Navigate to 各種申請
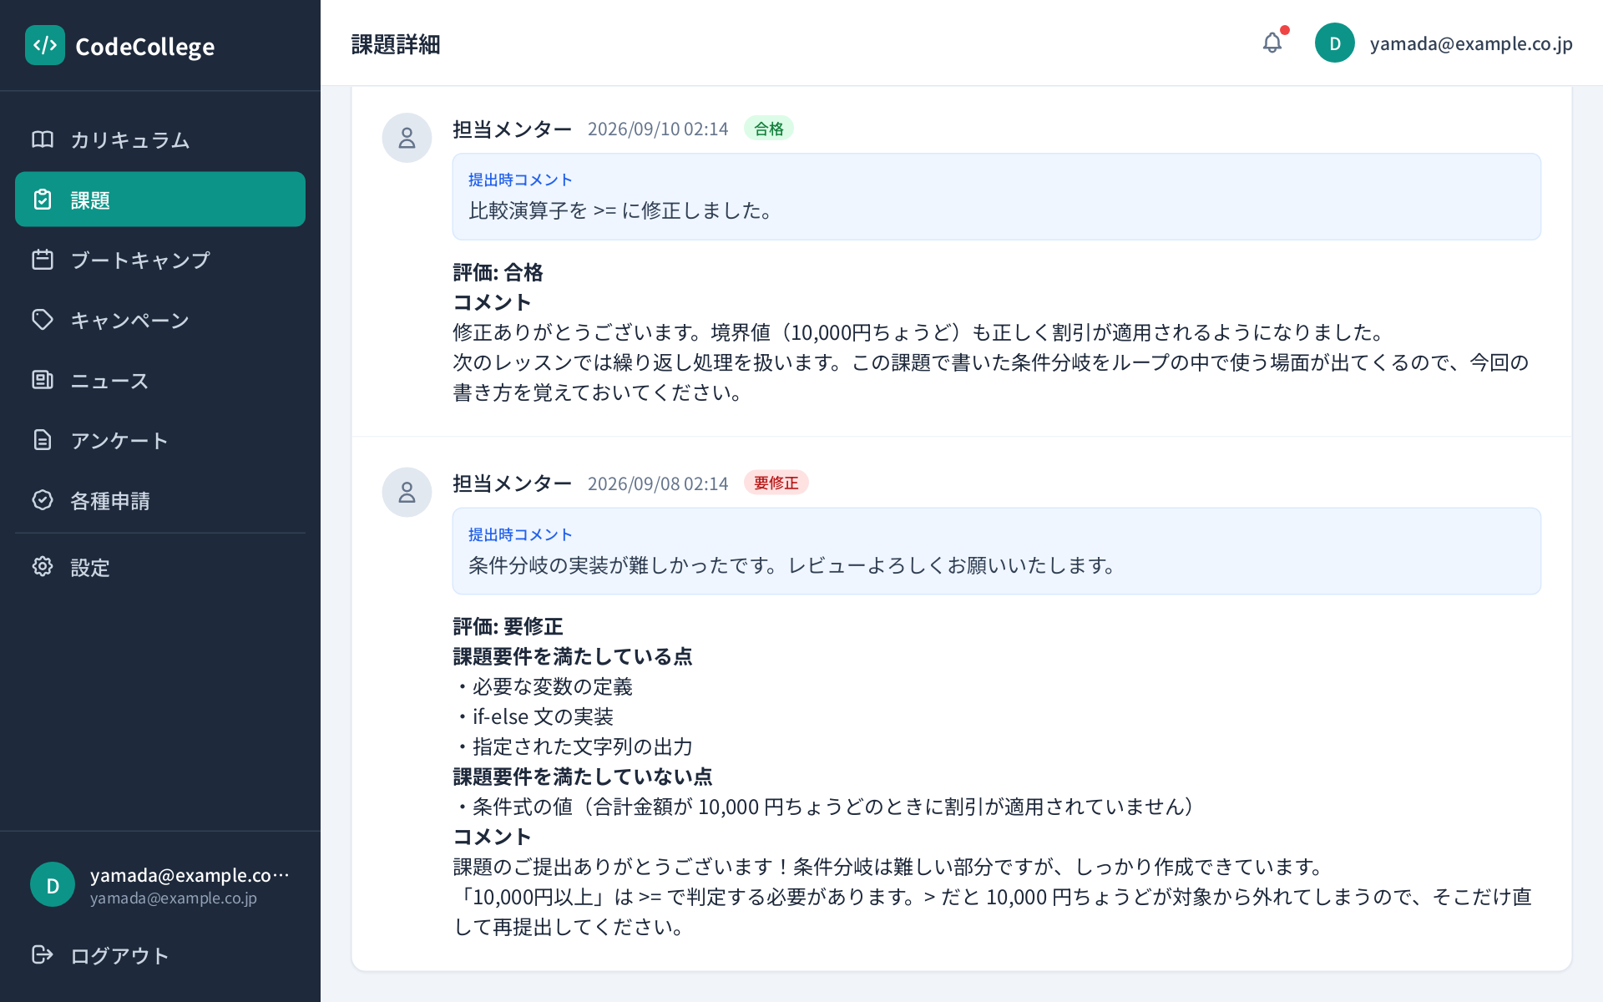 point(160,500)
